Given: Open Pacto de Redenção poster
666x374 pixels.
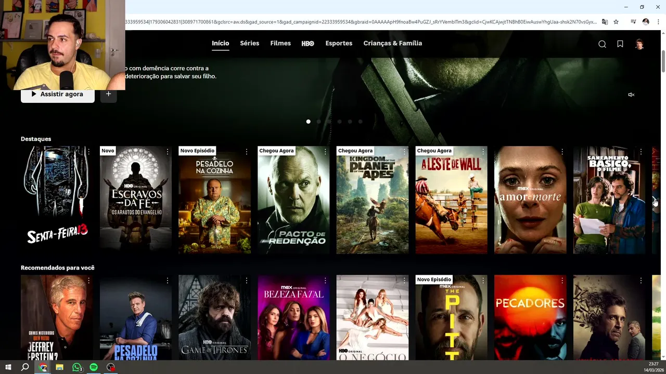Looking at the screenshot, I should [293, 200].
